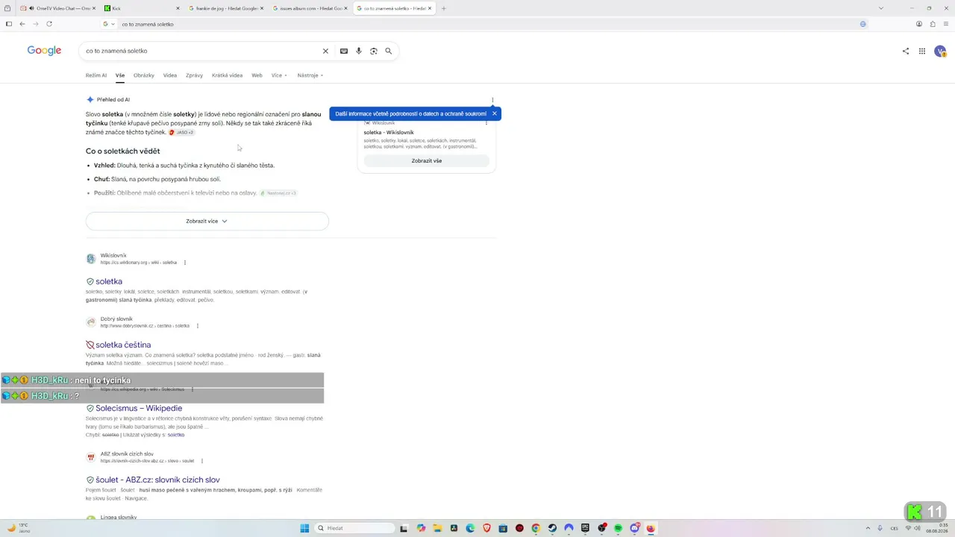The image size is (955, 537).
Task: Open Brave browser from taskbar
Action: [x=486, y=528]
